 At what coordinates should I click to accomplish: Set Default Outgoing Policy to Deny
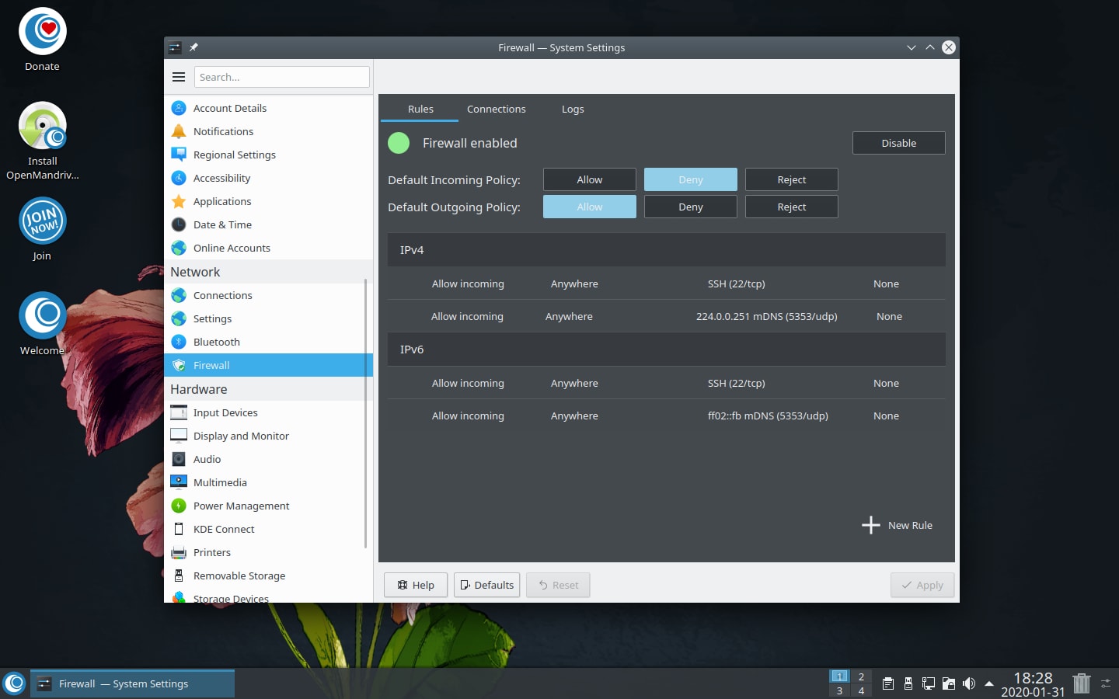(690, 207)
